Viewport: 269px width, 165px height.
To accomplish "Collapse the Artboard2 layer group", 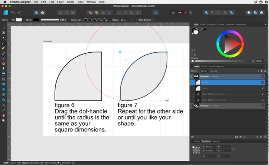I will pyautogui.click(x=192, y=76).
